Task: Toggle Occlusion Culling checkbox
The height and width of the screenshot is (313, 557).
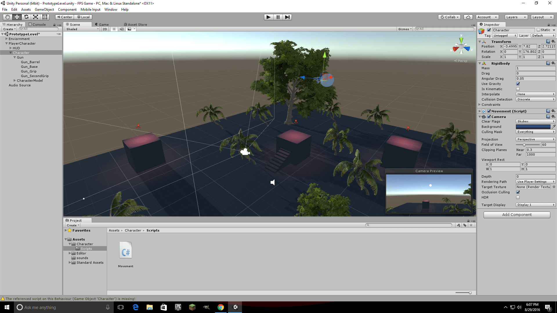Action: click(x=518, y=192)
